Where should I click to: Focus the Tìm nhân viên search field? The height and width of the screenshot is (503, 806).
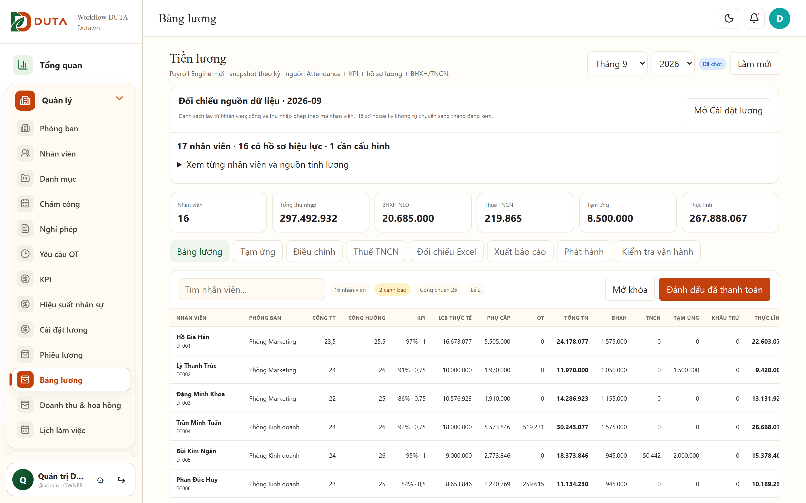[x=252, y=290]
